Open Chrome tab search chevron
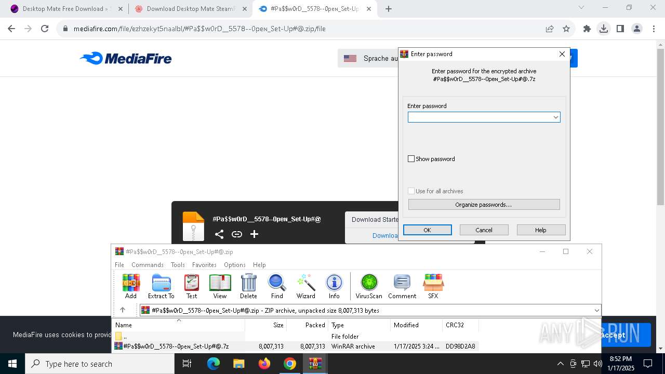Viewport: 665px width, 374px height. (x=581, y=7)
